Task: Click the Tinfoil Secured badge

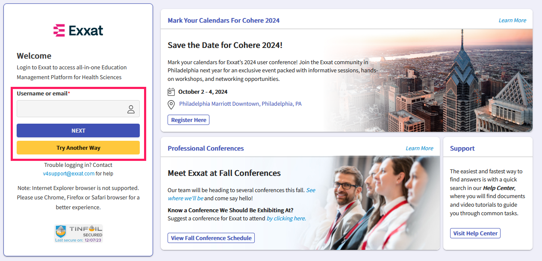Action: pos(79,233)
